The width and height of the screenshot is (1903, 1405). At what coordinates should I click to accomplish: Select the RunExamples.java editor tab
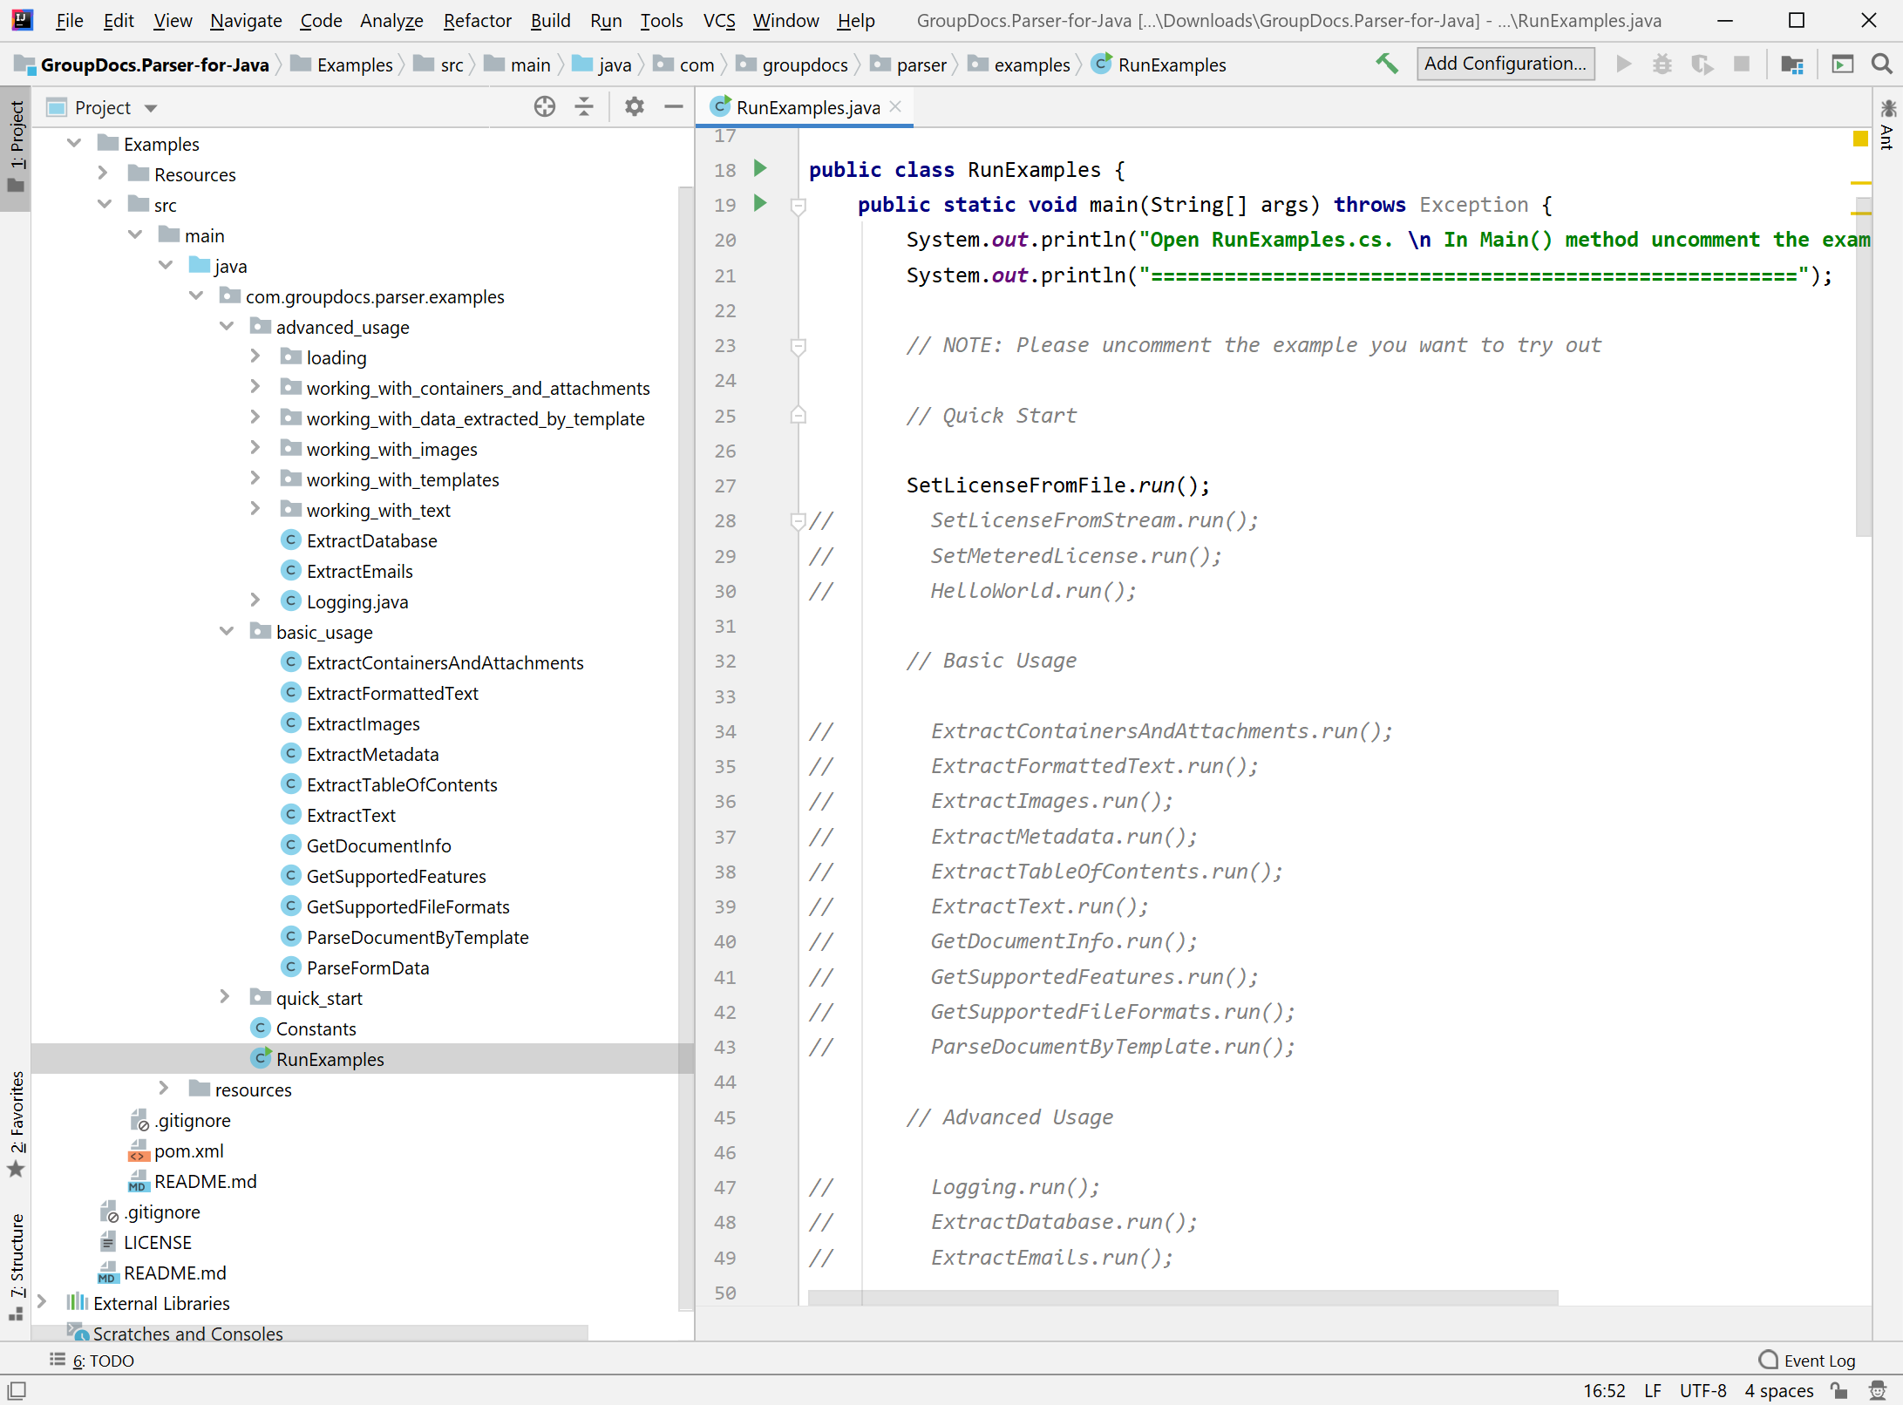[x=806, y=107]
